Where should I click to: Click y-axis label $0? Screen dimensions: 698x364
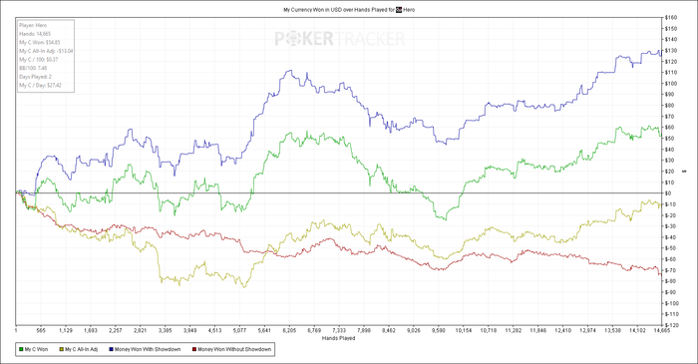tap(668, 193)
